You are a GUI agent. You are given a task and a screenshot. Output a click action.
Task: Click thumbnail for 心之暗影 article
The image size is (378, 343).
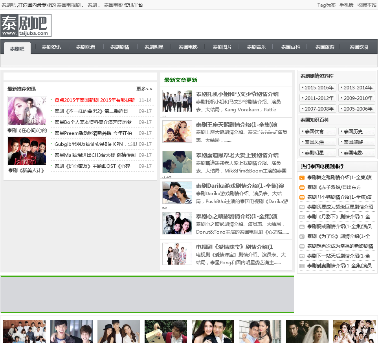(177, 223)
